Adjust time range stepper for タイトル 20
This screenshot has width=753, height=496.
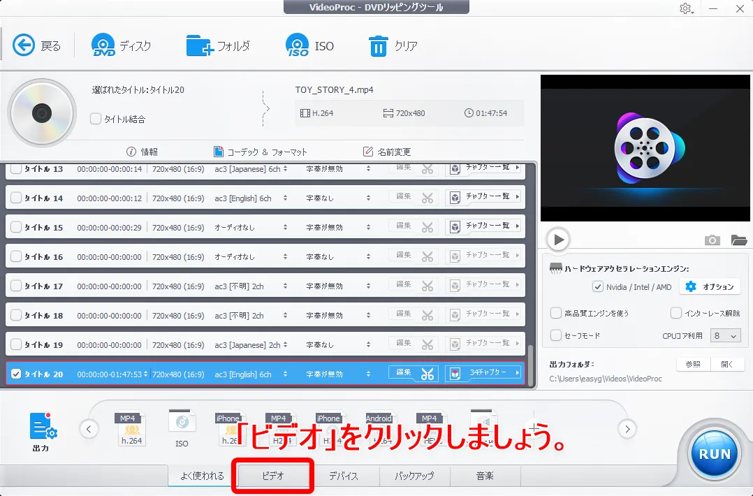point(145,374)
